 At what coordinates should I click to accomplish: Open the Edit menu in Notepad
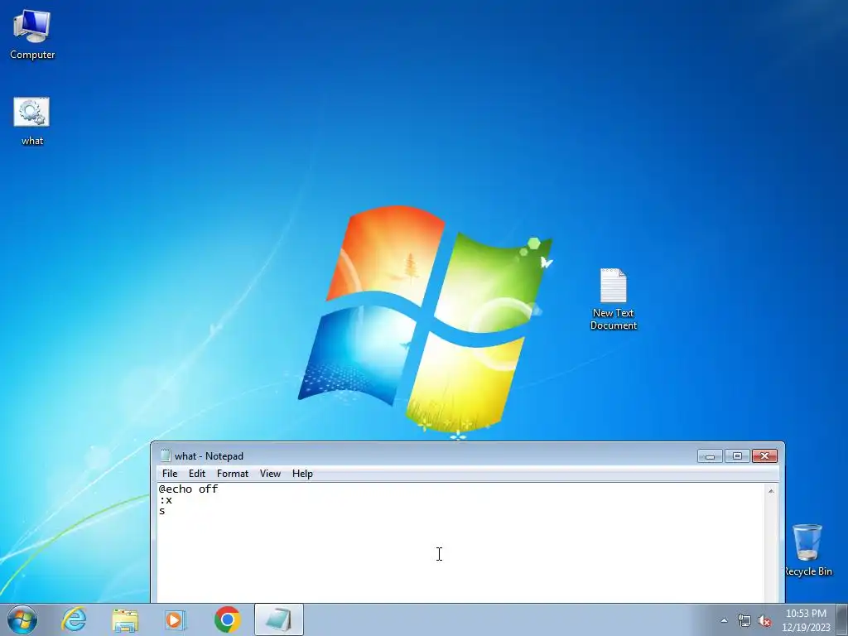pos(197,474)
